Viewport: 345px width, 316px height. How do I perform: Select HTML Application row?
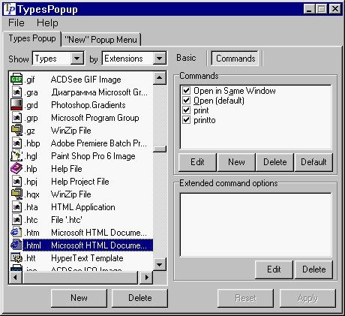tap(81, 207)
